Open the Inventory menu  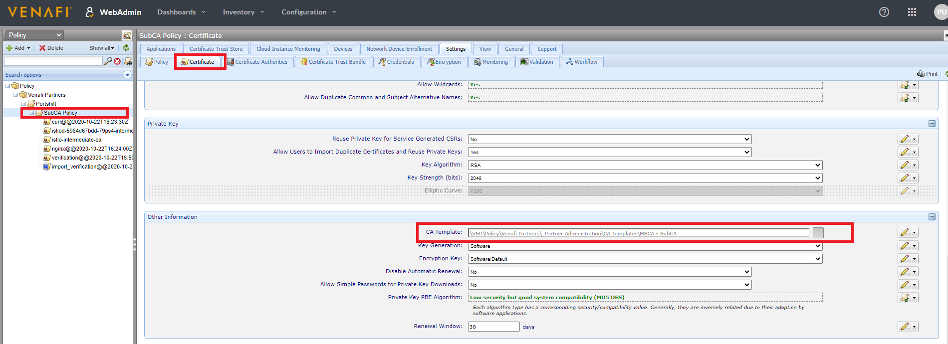coord(243,12)
